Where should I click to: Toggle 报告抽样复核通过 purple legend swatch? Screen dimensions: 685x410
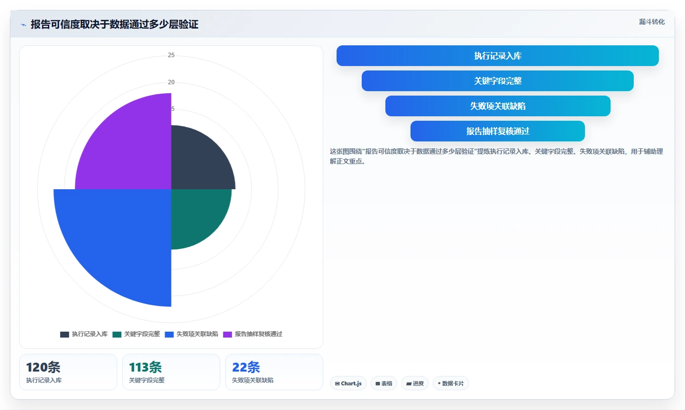click(x=228, y=334)
